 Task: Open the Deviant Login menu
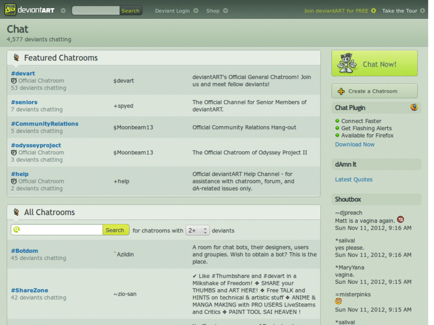[x=172, y=11]
